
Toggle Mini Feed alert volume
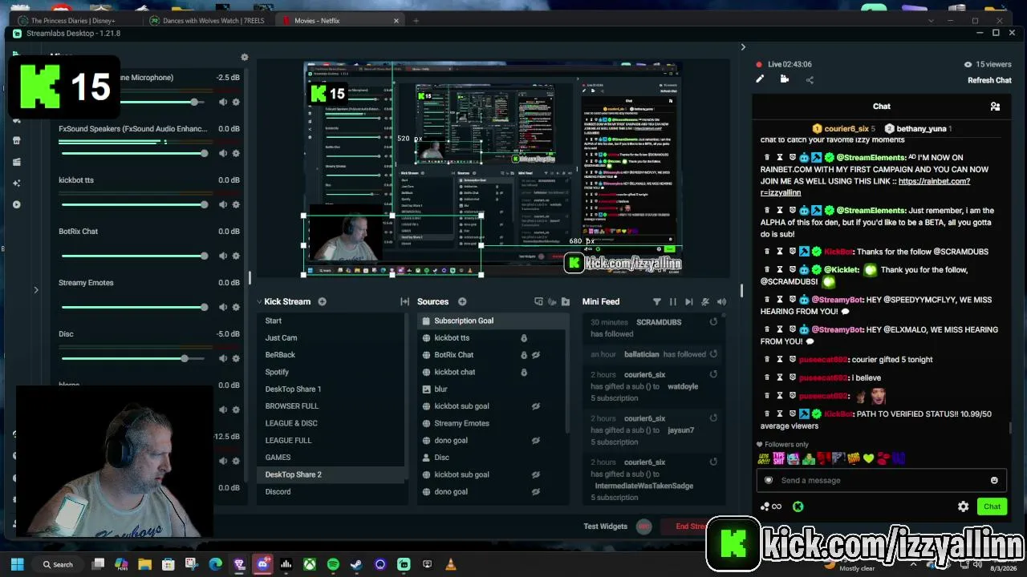point(721,301)
